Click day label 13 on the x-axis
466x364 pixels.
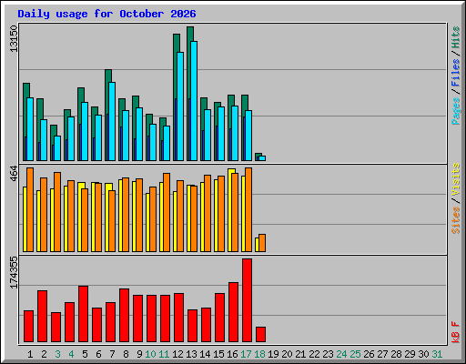pyautogui.click(x=191, y=354)
